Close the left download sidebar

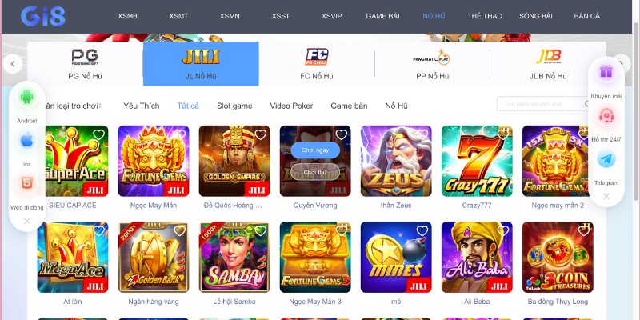click(x=27, y=221)
